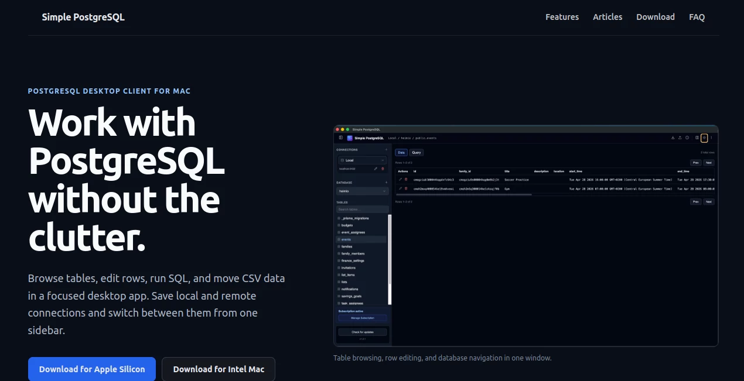The width and height of the screenshot is (744, 381).
Task: Click the sidebar toggle icon in app preview
Action: pyautogui.click(x=341, y=138)
